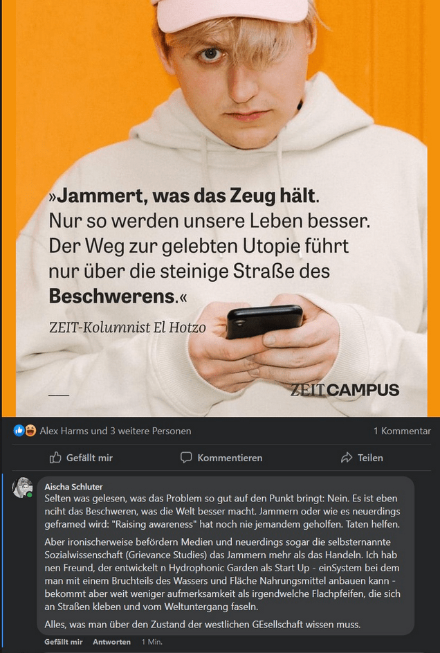Viewport: 440px width, 653px height.
Task: Click the blue thumbs-up reaction icon
Action: click(x=19, y=431)
